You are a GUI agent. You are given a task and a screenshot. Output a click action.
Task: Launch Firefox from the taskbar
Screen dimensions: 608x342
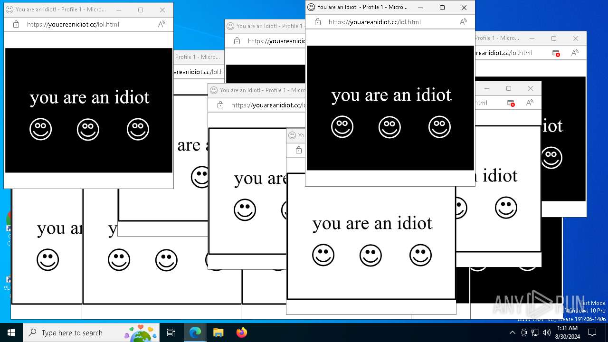click(242, 332)
